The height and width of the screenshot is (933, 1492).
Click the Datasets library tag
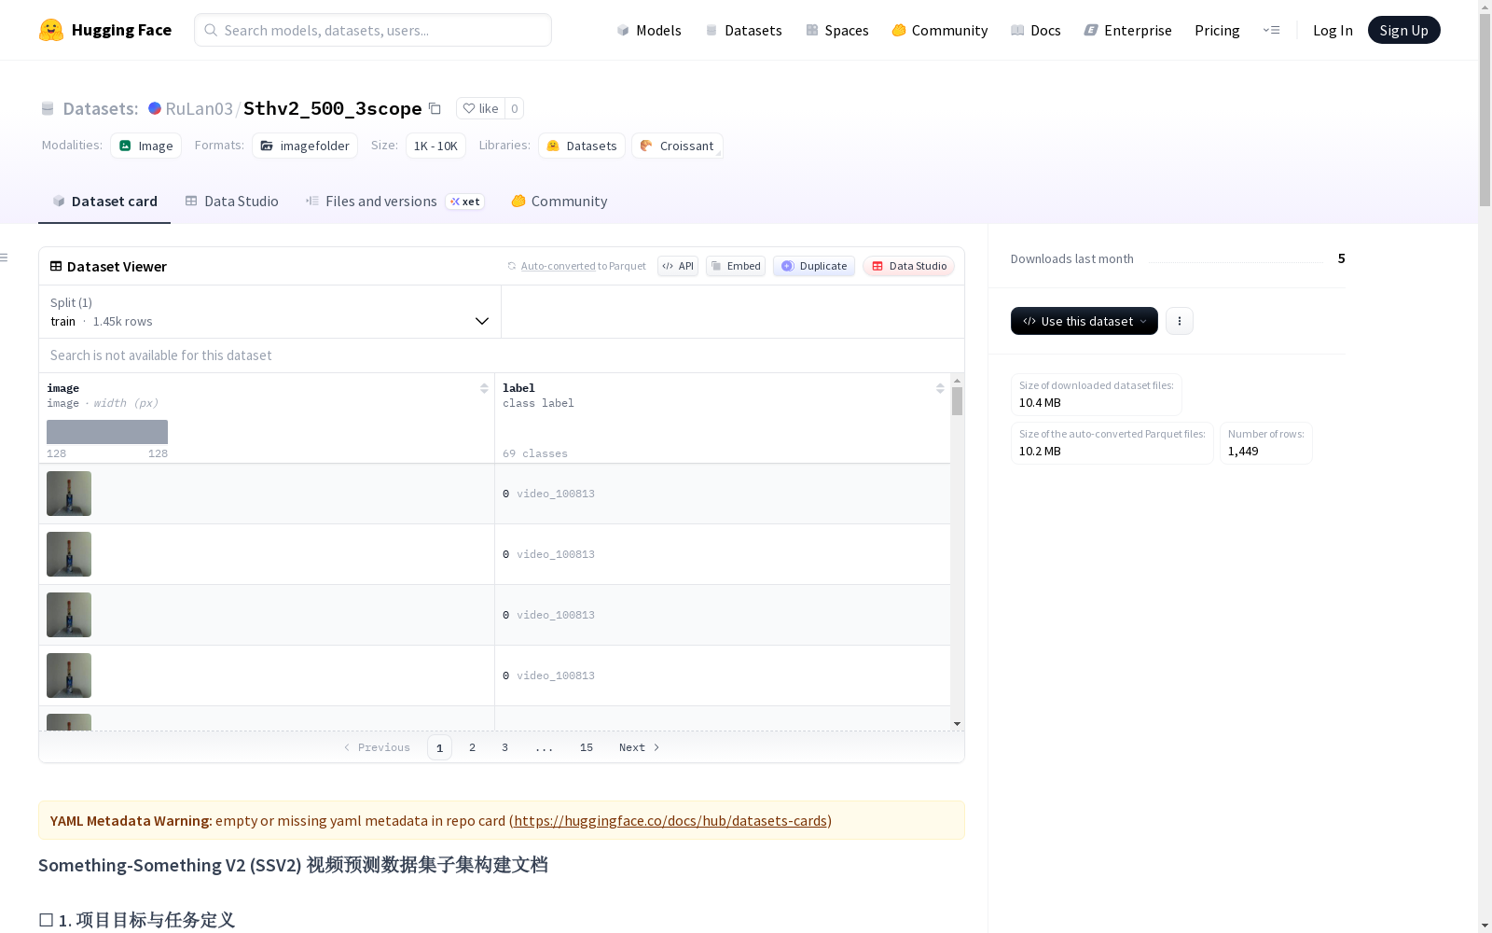(x=582, y=146)
